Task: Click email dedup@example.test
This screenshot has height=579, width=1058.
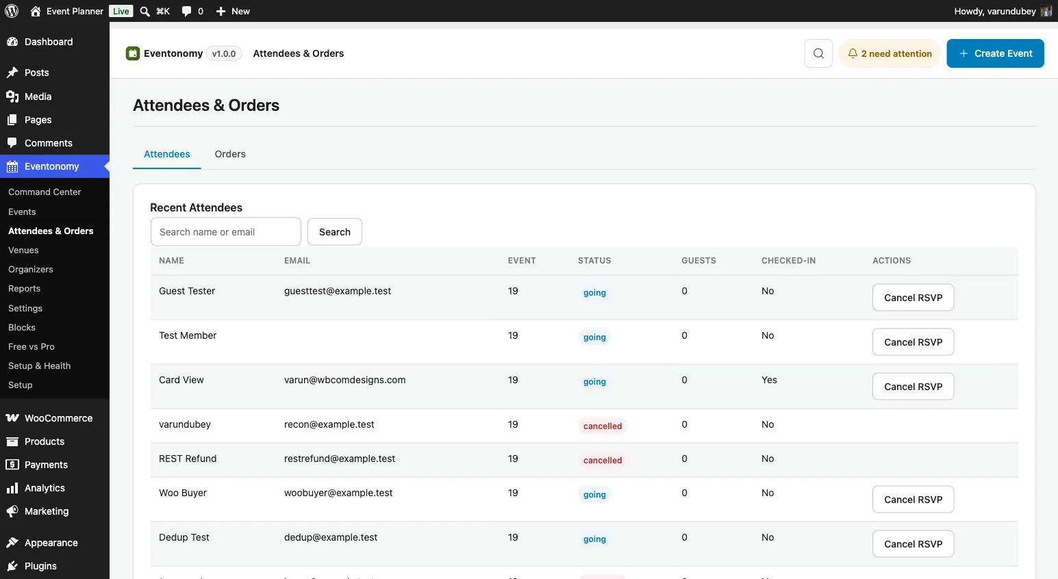Action: pos(331,537)
